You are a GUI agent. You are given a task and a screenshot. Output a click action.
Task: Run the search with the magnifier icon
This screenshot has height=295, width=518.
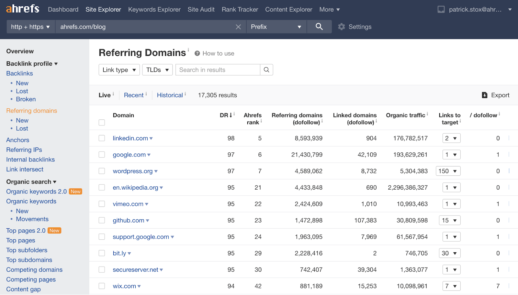319,27
